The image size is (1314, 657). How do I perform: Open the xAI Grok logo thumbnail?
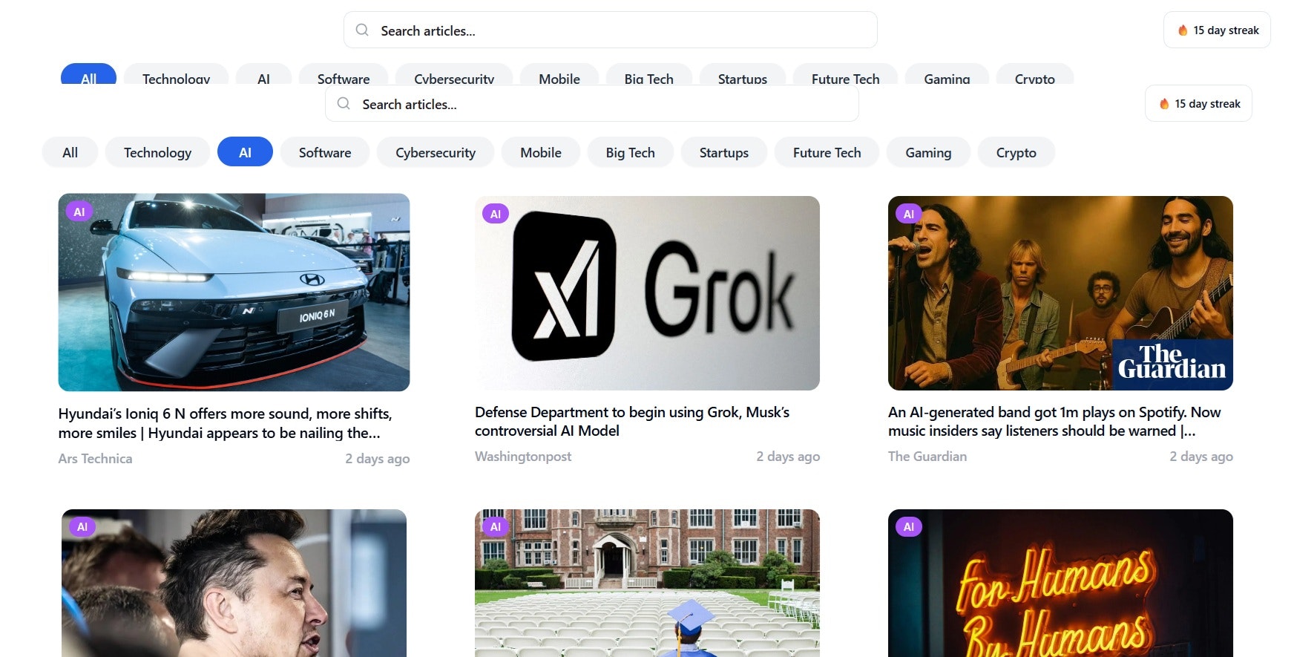647,293
